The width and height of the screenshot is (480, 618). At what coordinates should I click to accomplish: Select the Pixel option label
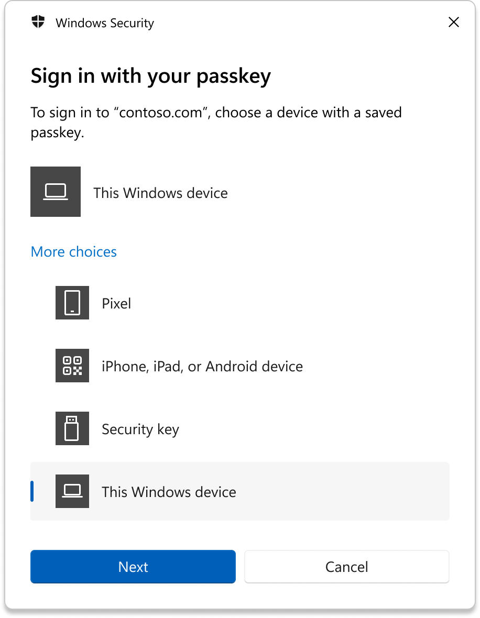[116, 304]
